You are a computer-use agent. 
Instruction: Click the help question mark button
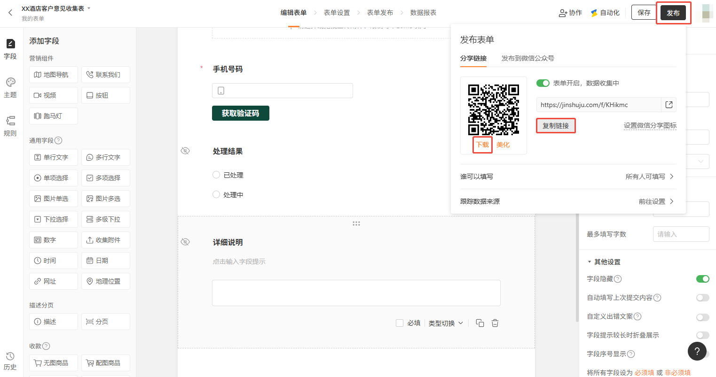(697, 351)
